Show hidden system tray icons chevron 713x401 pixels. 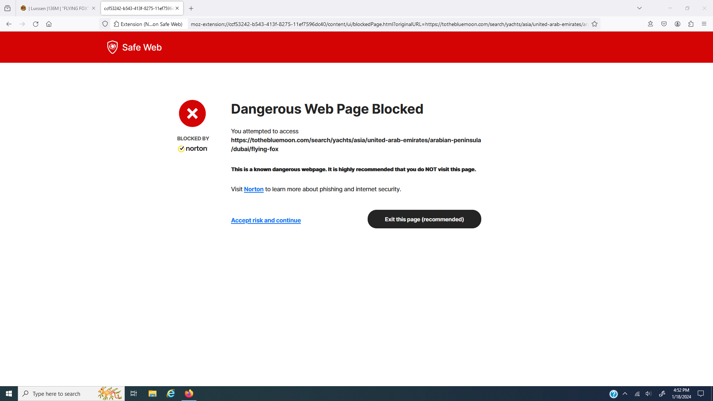pos(625,394)
